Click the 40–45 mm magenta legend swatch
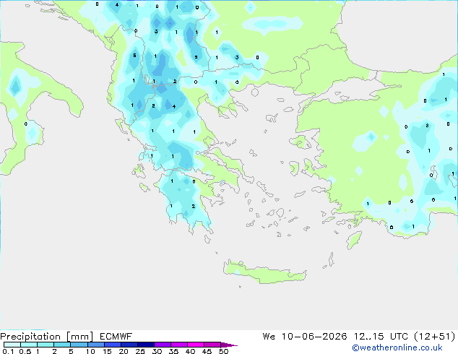458x354 pixels. click(x=196, y=345)
